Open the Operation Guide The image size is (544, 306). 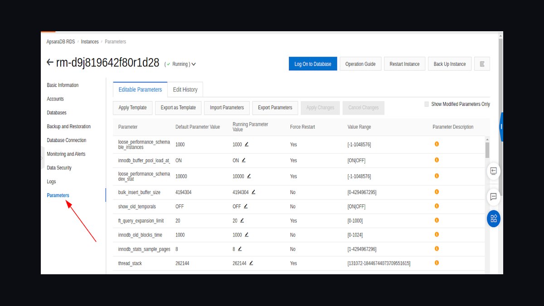(360, 64)
